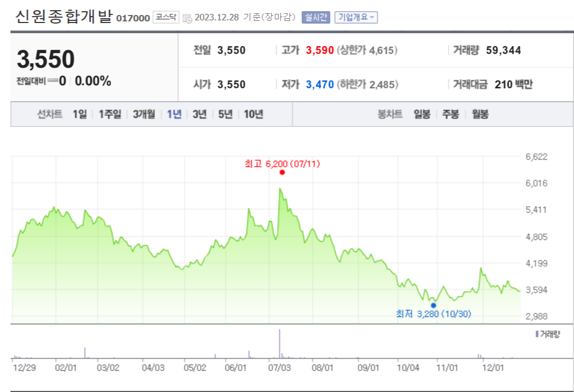The image size is (574, 392).
Task: Click the 저가 value 3,470
Action: [x=320, y=85]
